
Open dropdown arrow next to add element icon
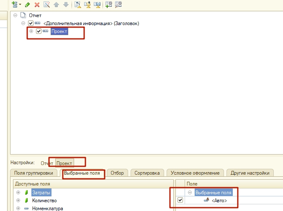[20, 5]
